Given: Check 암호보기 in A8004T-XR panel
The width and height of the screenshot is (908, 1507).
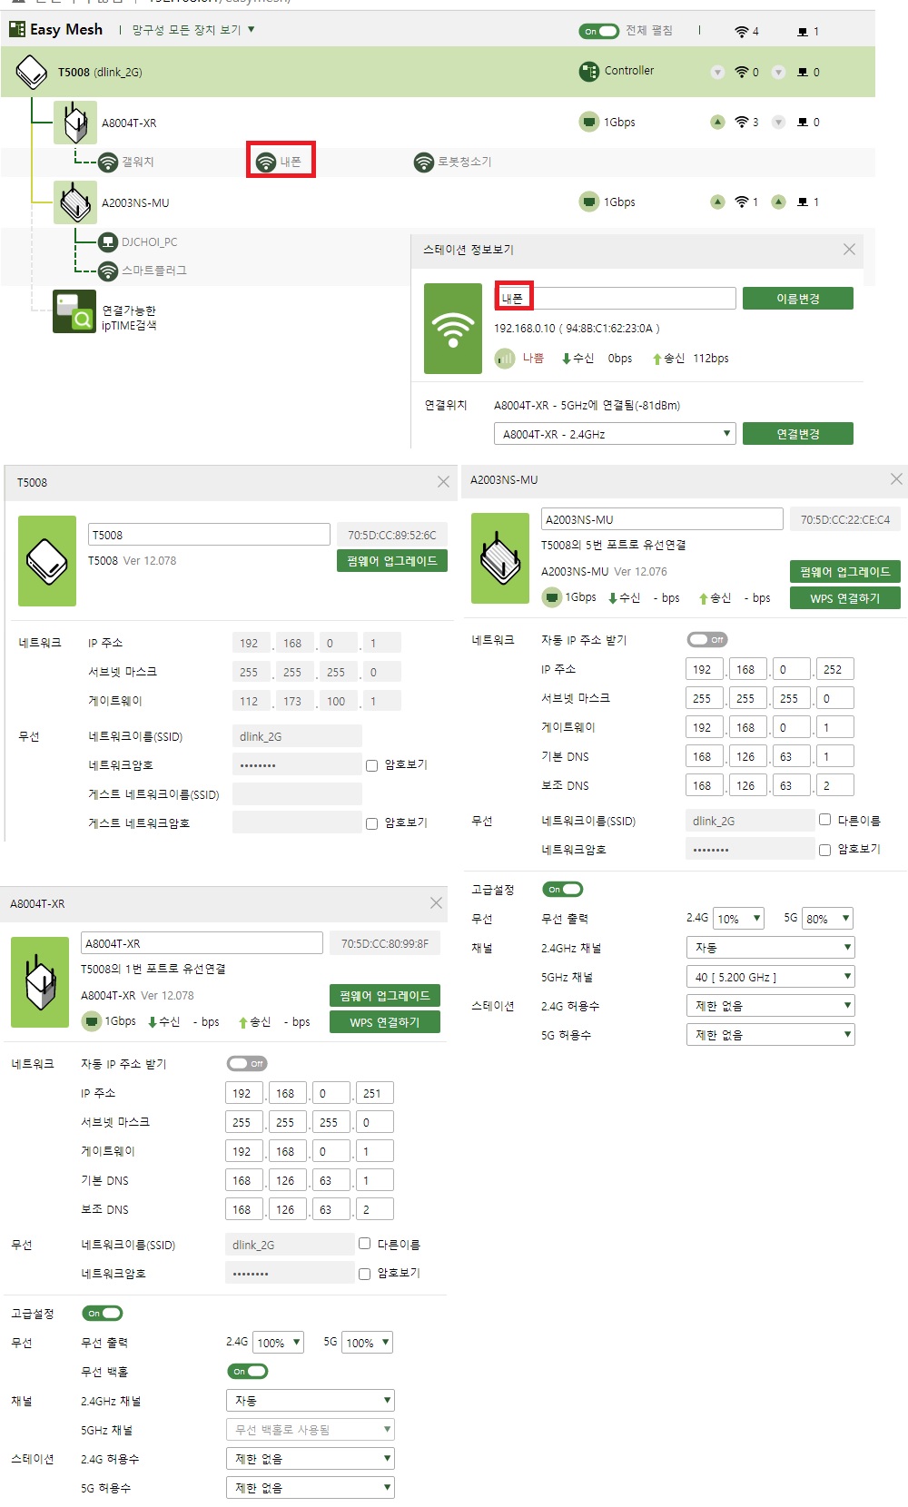Looking at the screenshot, I should point(364,1274).
